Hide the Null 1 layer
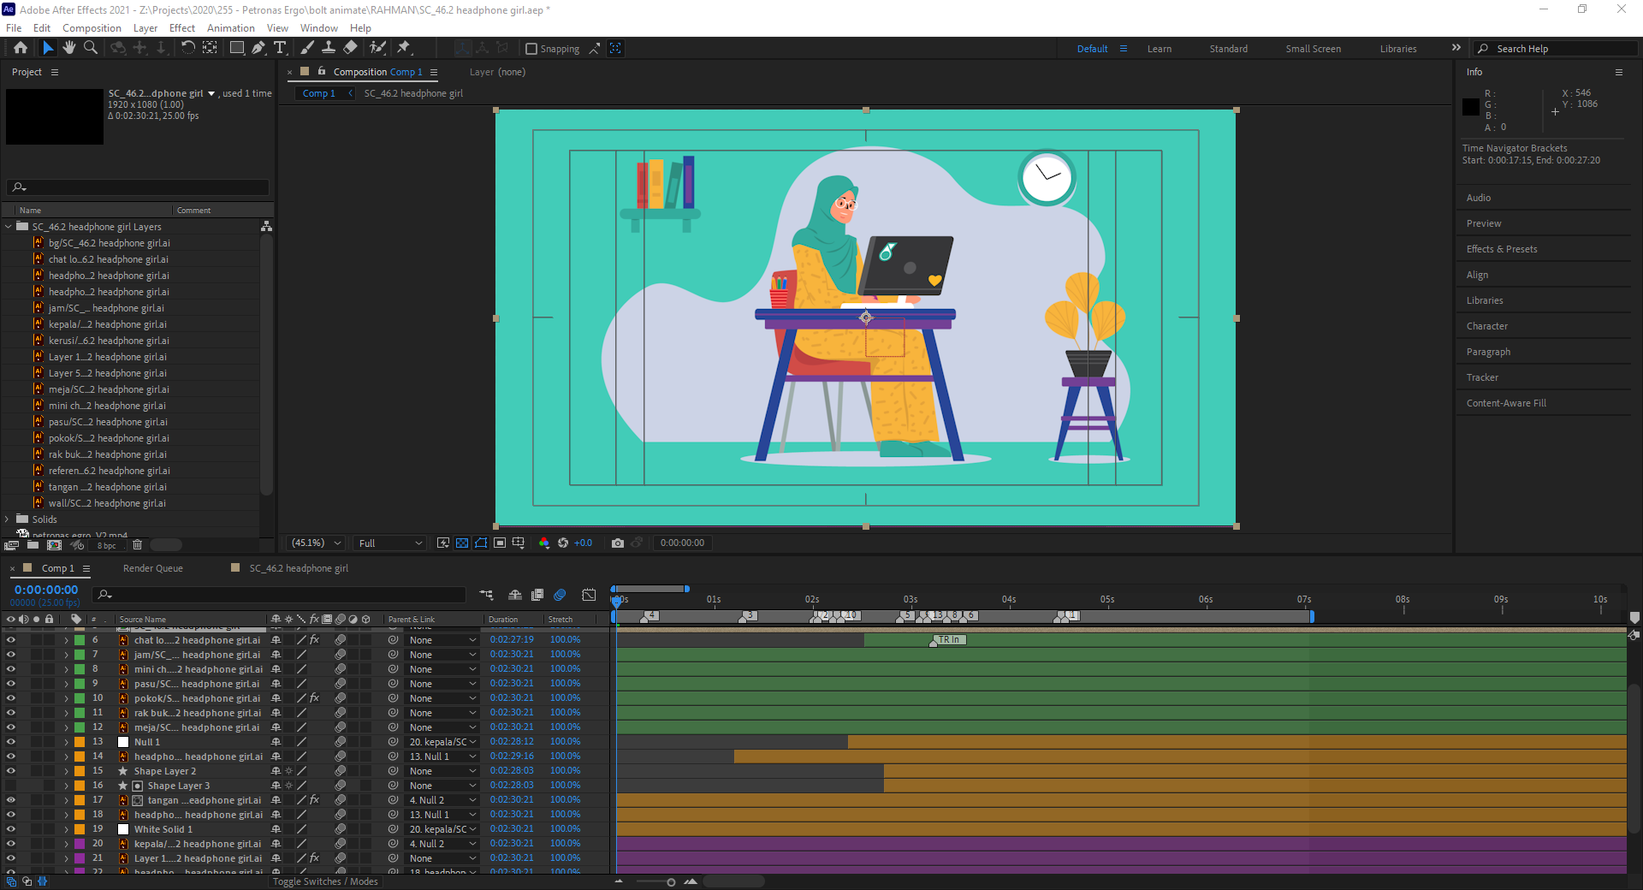 11,742
